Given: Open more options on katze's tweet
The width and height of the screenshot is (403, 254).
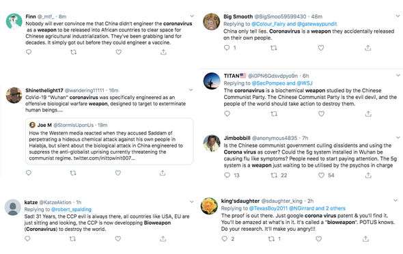Looking at the screenshot, I should pos(191,202).
